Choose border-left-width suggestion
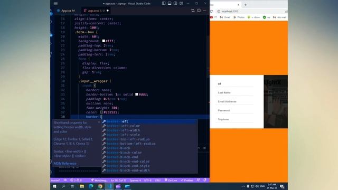This screenshot has height=190, width=338. tap(149, 130)
